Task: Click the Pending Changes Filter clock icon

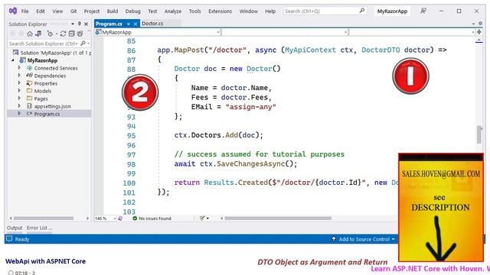Action: pyautogui.click(x=50, y=34)
